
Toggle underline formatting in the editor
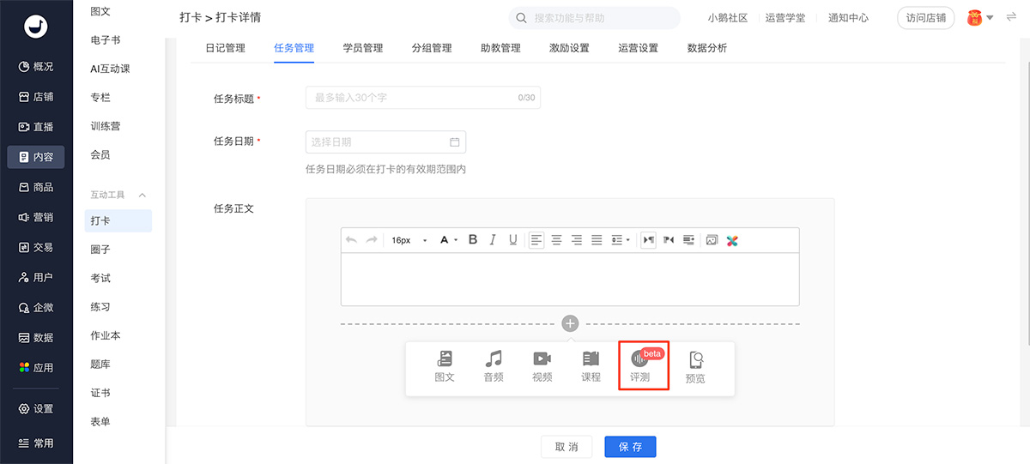click(x=513, y=240)
